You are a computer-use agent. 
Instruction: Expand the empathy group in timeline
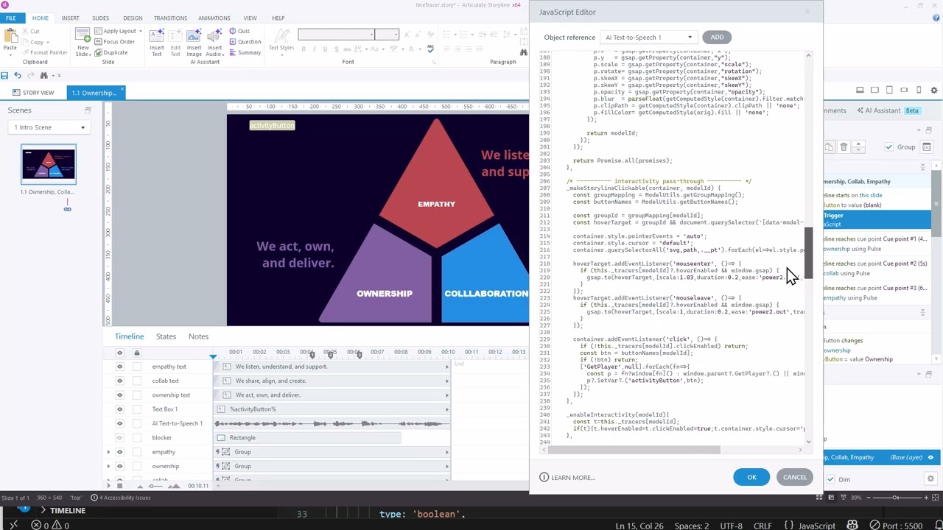(x=109, y=452)
